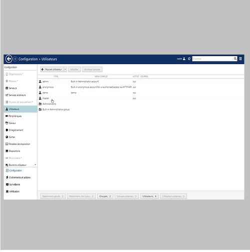Toggle the Groupes filter at bottom

coord(105,196)
